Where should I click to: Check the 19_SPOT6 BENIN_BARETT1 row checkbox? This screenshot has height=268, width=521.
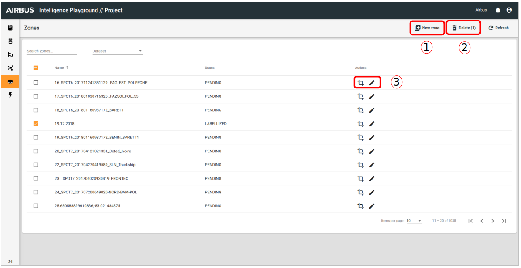(x=36, y=137)
